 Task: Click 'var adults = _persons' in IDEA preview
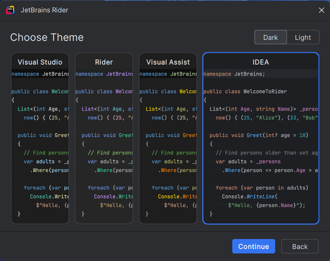pos(248,161)
